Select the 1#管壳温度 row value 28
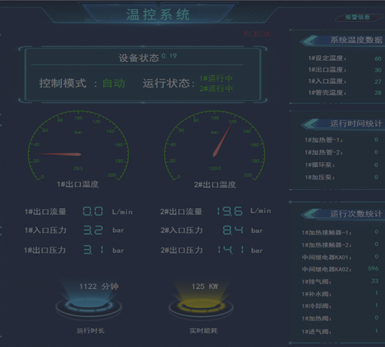The width and height of the screenshot is (385, 347). (x=378, y=93)
